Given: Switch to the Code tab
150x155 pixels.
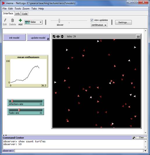Looking at the screenshot, I should tap(24, 14).
